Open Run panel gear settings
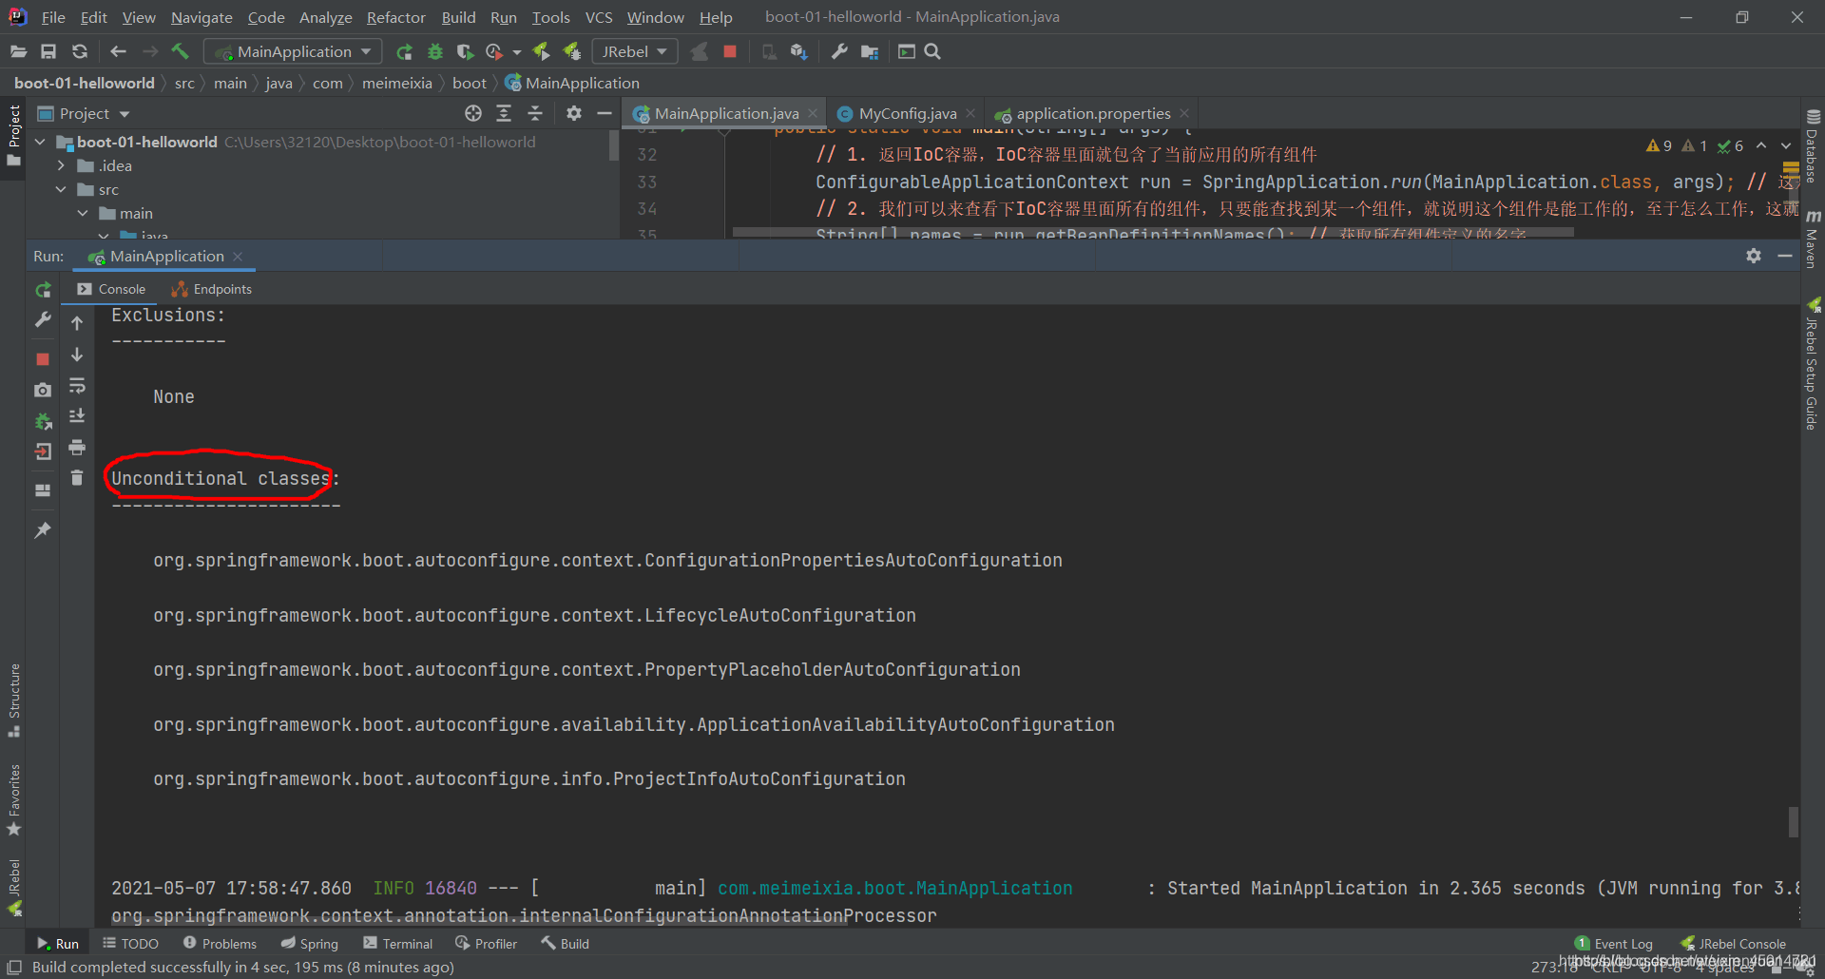Image resolution: width=1825 pixels, height=979 pixels. click(x=1754, y=256)
